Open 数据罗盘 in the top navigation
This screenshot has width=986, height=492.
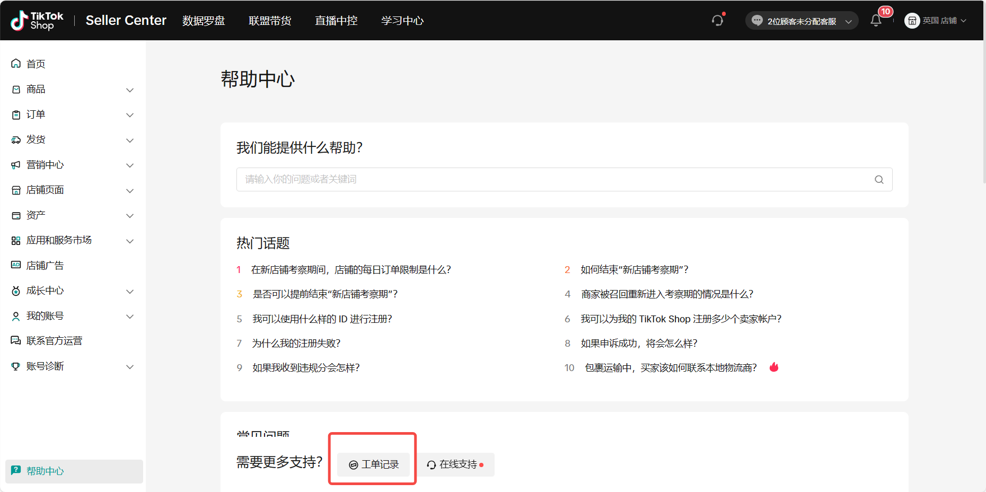[x=204, y=21]
